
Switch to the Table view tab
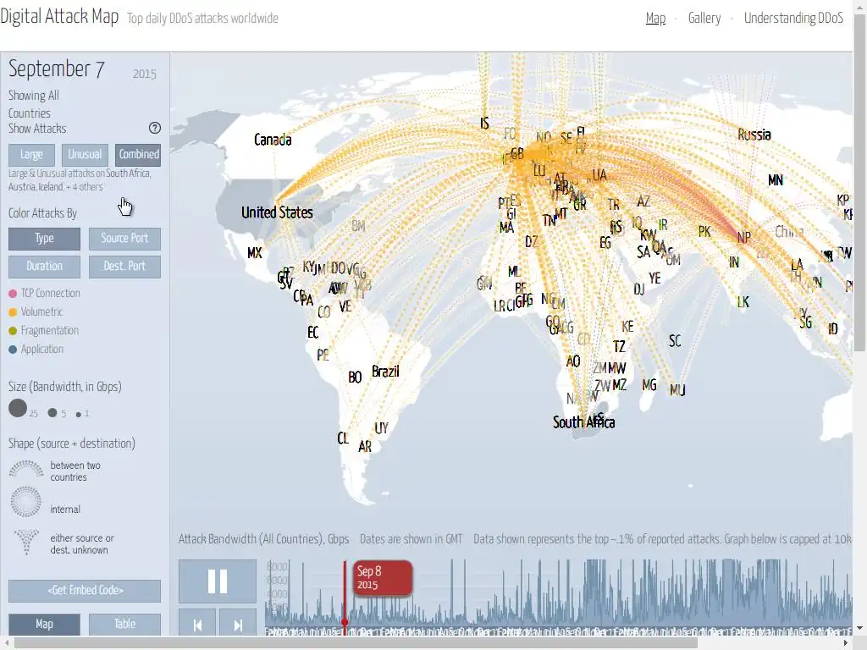pos(124,625)
